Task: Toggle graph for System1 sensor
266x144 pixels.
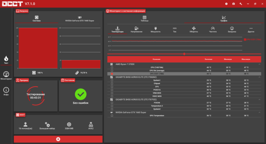Action: (x=112, y=80)
